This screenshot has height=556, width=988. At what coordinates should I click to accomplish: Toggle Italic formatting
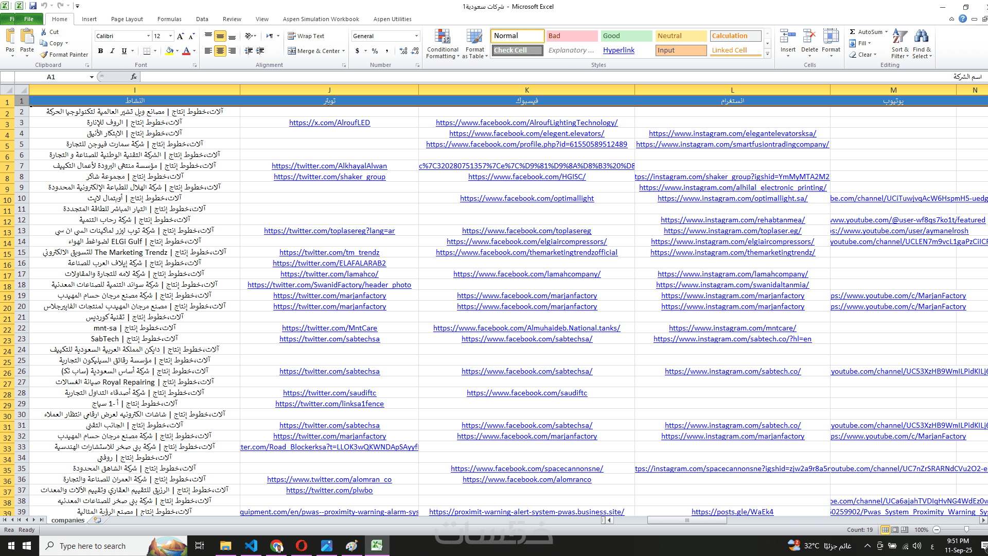click(x=112, y=51)
